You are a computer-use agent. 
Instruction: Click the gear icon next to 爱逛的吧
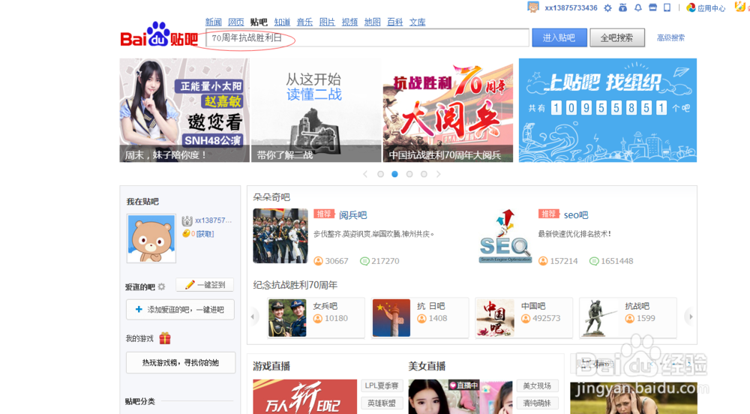(162, 286)
